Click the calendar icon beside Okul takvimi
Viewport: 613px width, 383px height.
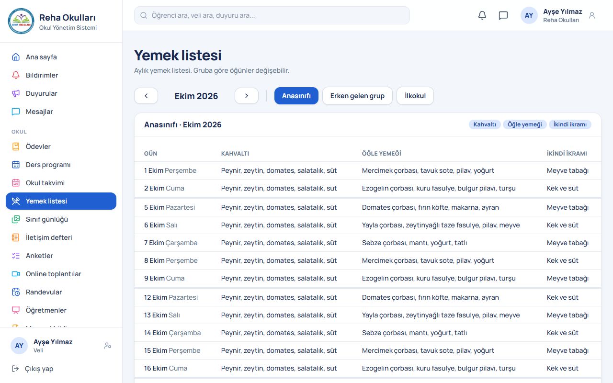click(x=16, y=183)
